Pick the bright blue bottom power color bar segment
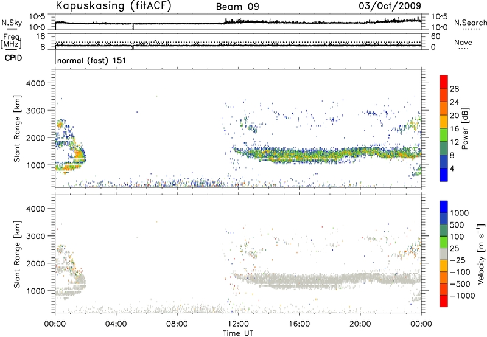Viewport: 487px width, 337px height. (444, 175)
